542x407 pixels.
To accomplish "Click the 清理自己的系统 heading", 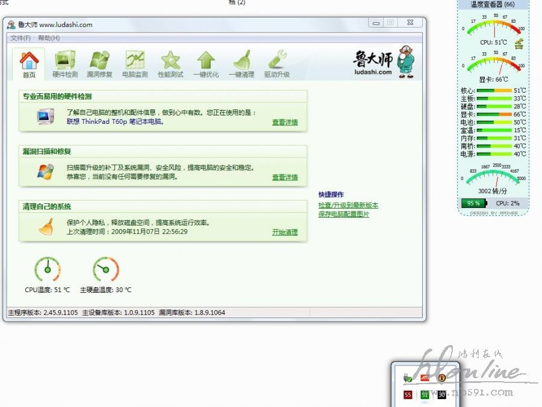I will [x=46, y=206].
